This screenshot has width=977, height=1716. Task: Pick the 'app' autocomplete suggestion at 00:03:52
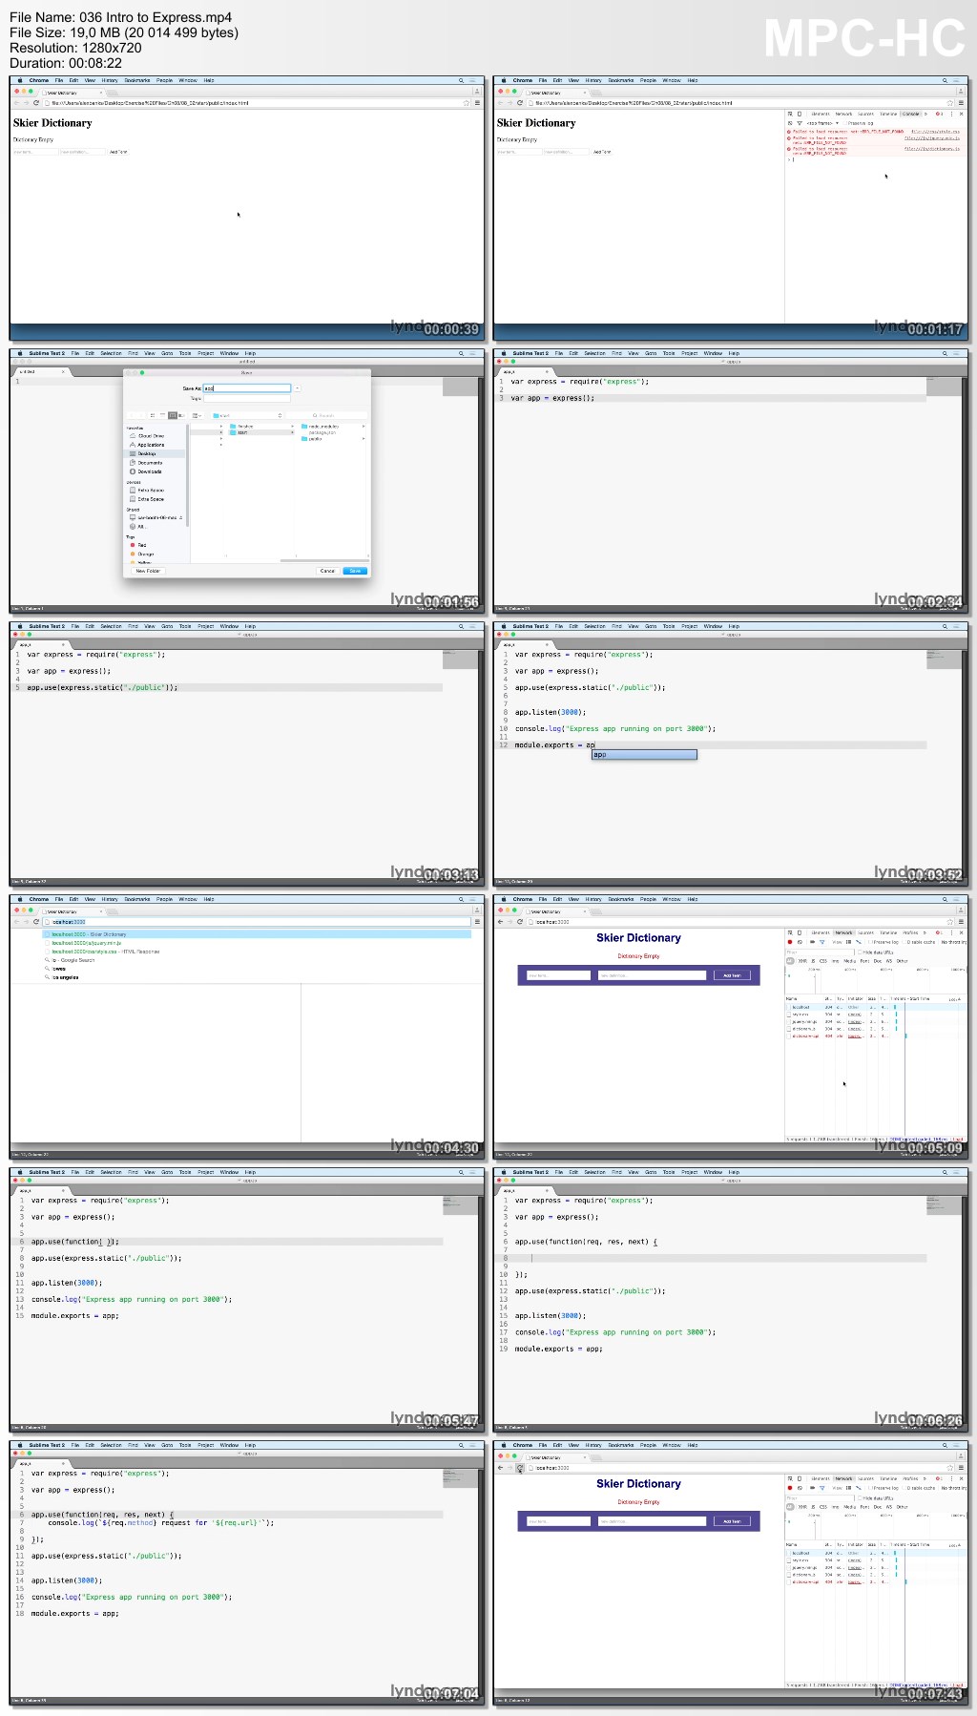pyautogui.click(x=644, y=755)
